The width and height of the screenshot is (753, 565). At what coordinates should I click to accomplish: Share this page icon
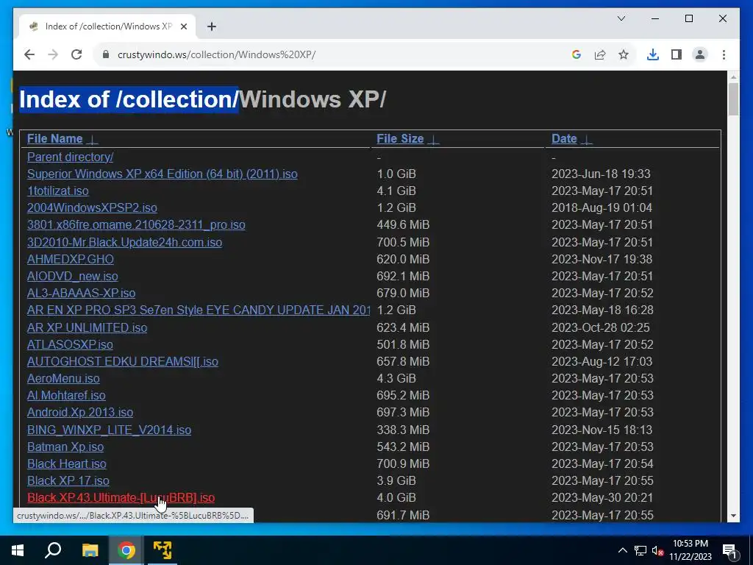(x=600, y=54)
